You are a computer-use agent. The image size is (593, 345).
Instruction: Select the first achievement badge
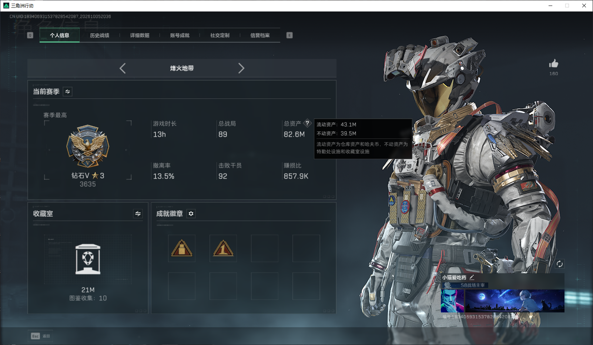click(x=182, y=248)
